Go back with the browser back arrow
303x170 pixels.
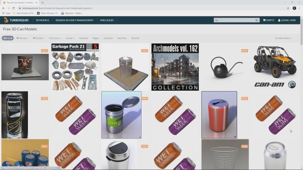tap(3, 8)
